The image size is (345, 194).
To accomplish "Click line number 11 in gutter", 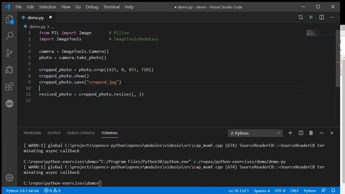I will pyautogui.click(x=28, y=94).
